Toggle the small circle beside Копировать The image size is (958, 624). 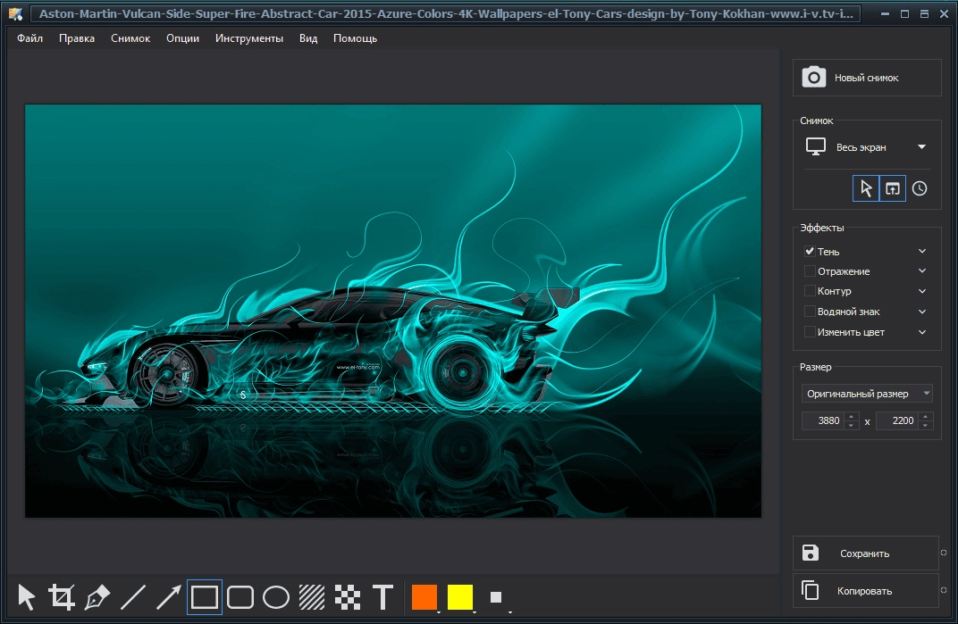pos(944,590)
